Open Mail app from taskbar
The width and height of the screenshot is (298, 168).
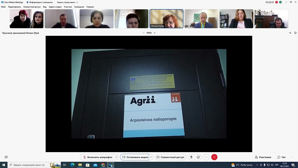[95, 165]
